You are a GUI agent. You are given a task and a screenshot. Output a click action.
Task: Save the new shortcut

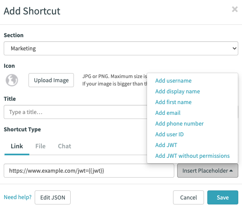coord(223,197)
